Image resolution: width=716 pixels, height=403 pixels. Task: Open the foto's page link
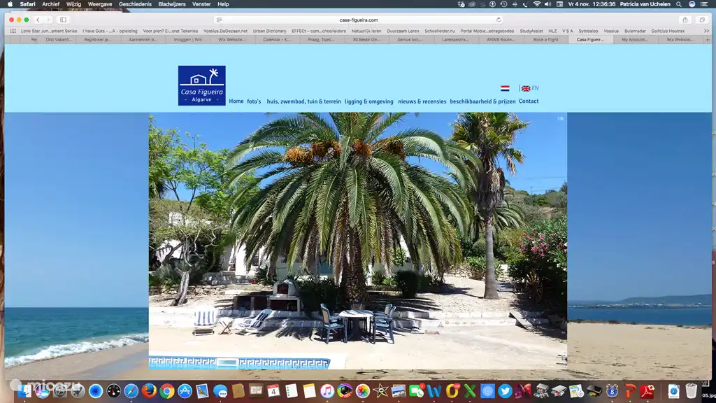254,101
